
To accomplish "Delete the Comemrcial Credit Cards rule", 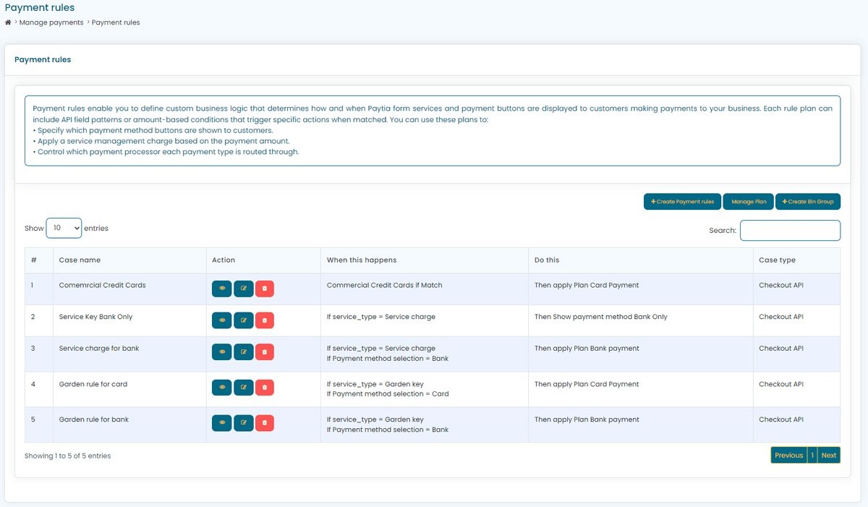I will click(265, 289).
